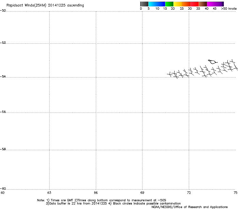The width and height of the screenshot is (238, 209).
Task: Click the latitude label -50
Action: click(3, 11)
